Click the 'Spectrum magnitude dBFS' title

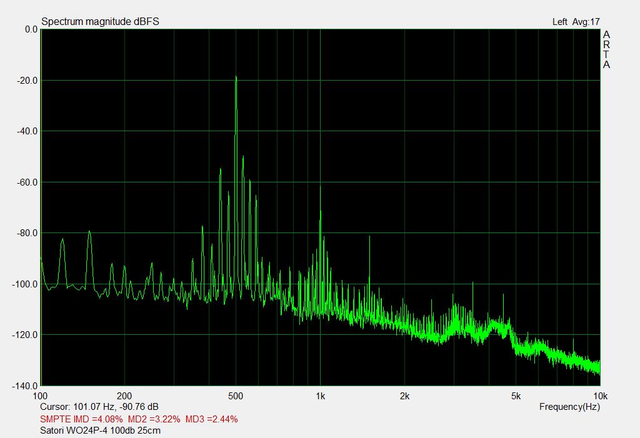pos(100,22)
